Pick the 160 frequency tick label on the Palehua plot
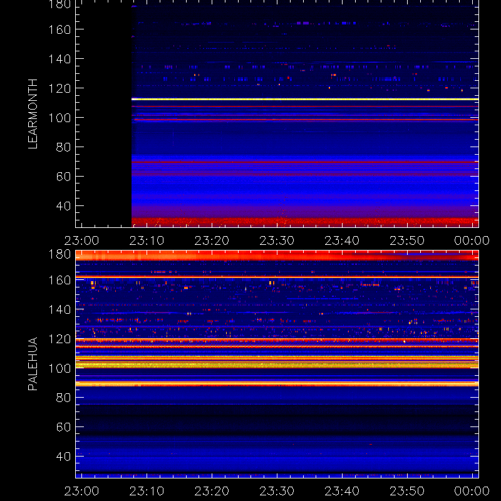The image size is (501, 501). click(x=59, y=280)
